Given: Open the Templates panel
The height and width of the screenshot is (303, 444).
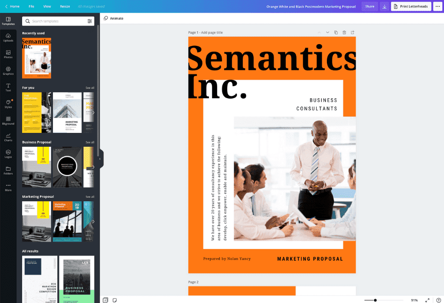Looking at the screenshot, I should pyautogui.click(x=8, y=21).
